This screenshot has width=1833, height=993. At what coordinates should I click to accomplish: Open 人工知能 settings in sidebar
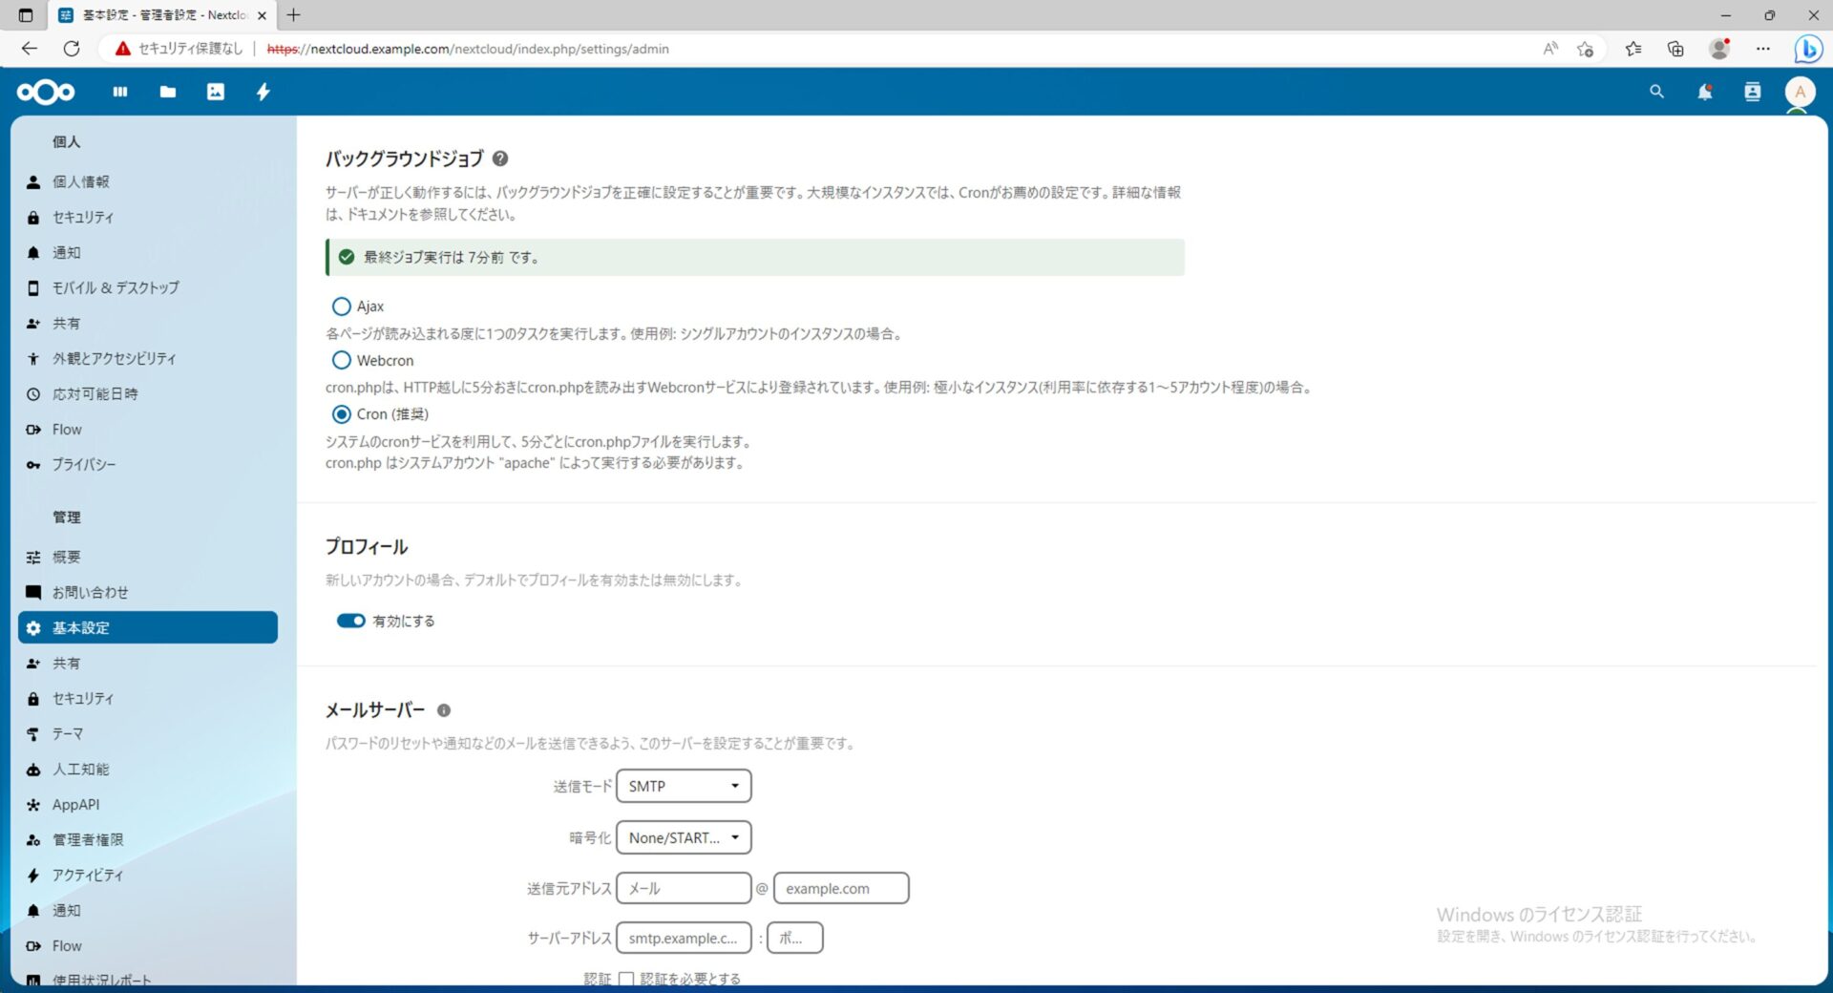[x=81, y=769]
